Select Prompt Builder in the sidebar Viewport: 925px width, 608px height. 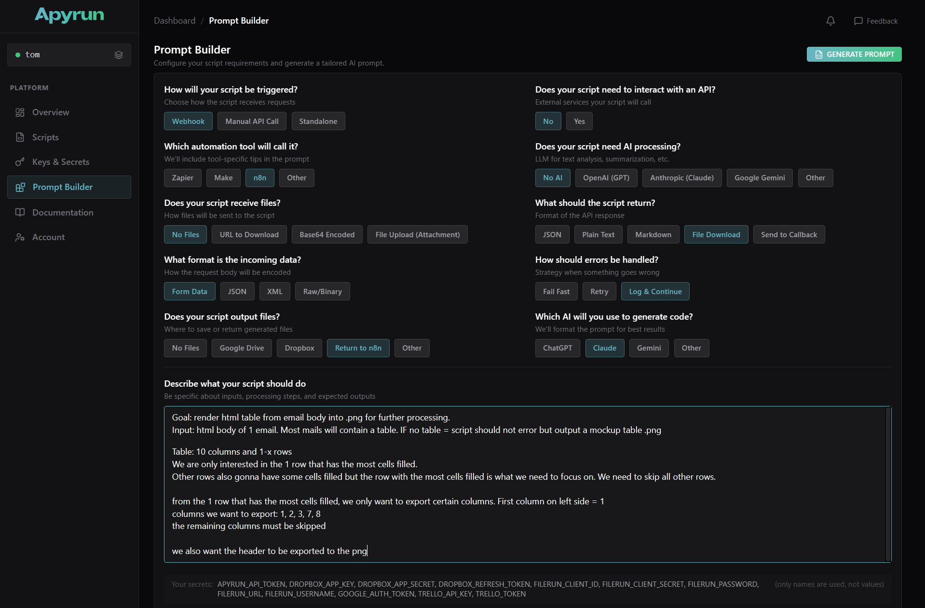[x=62, y=187]
